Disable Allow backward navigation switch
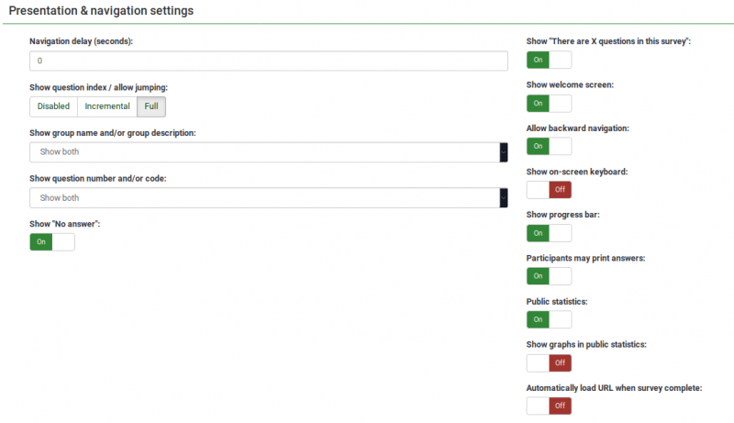This screenshot has height=423, width=734. pos(549,146)
